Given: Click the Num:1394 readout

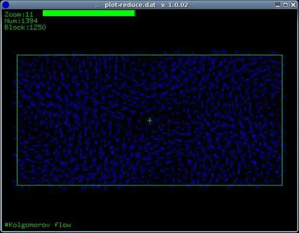Looking at the screenshot, I should (x=21, y=21).
